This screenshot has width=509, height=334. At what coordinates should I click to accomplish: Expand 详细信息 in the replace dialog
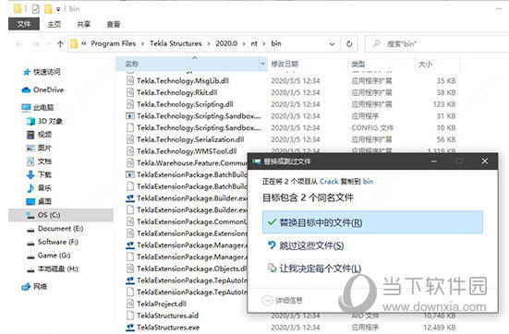[x=283, y=300]
